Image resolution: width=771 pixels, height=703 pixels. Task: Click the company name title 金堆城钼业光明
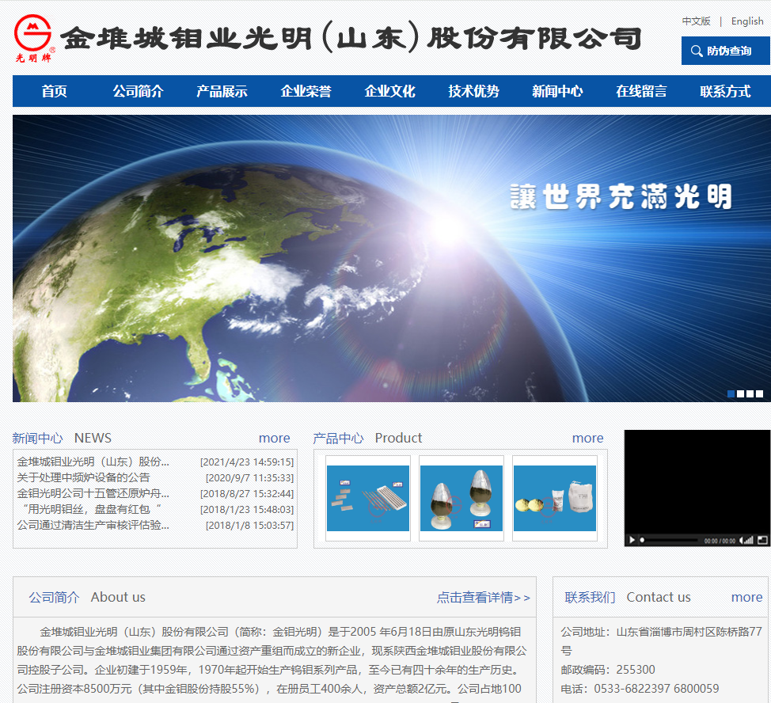(351, 38)
